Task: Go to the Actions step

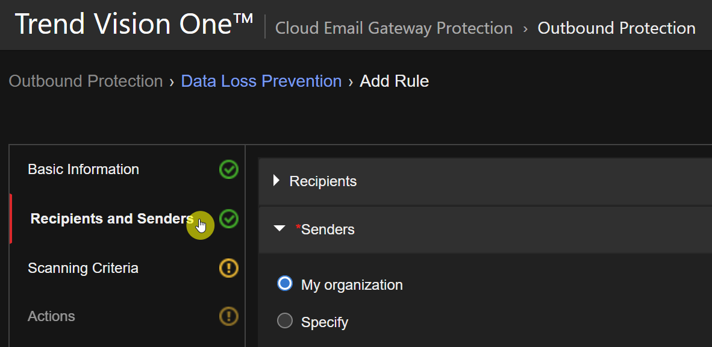Action: [52, 316]
